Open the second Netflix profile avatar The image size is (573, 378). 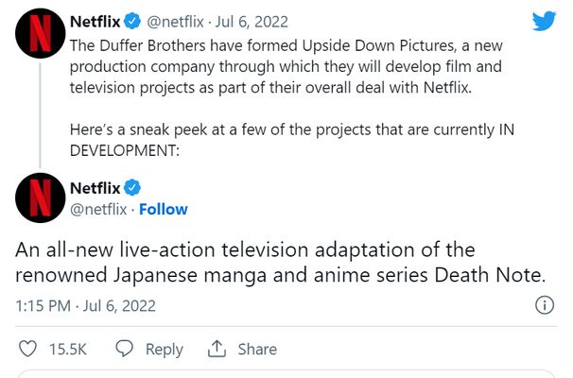click(x=41, y=198)
